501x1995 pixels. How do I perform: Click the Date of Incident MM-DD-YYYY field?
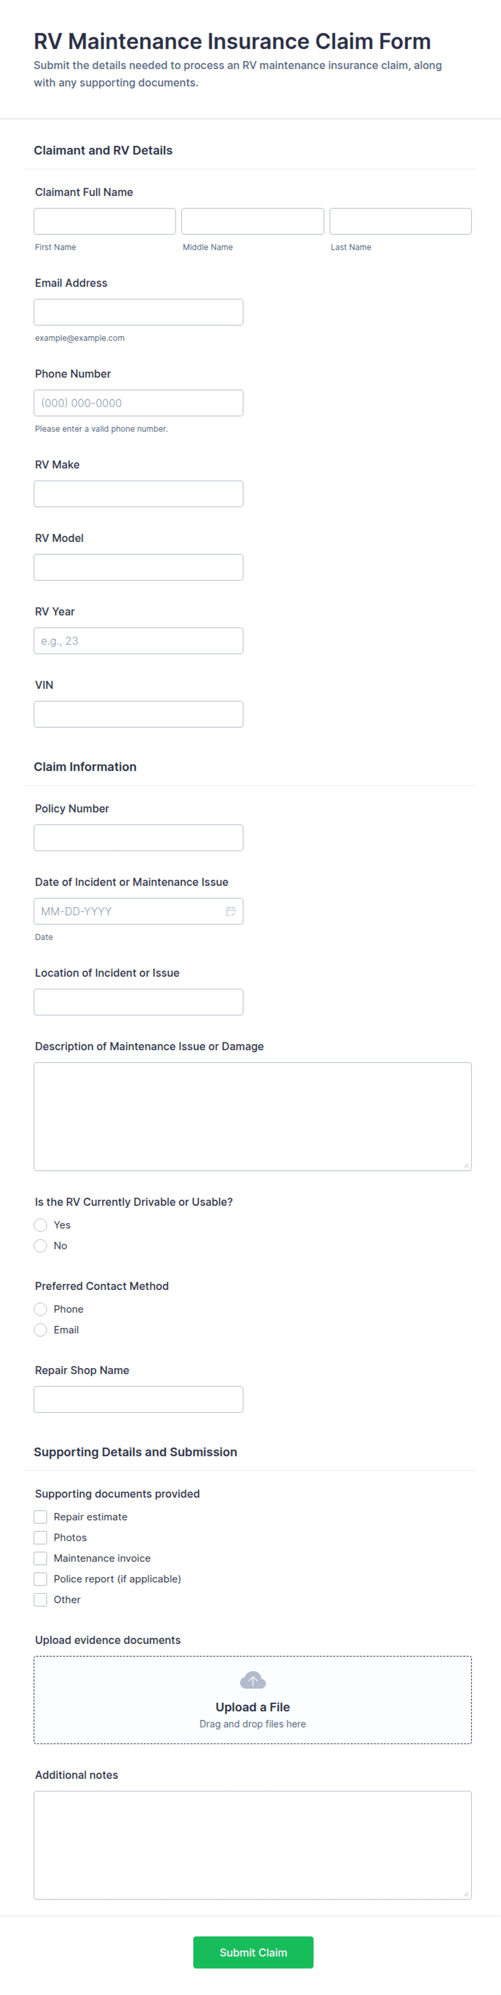138,911
